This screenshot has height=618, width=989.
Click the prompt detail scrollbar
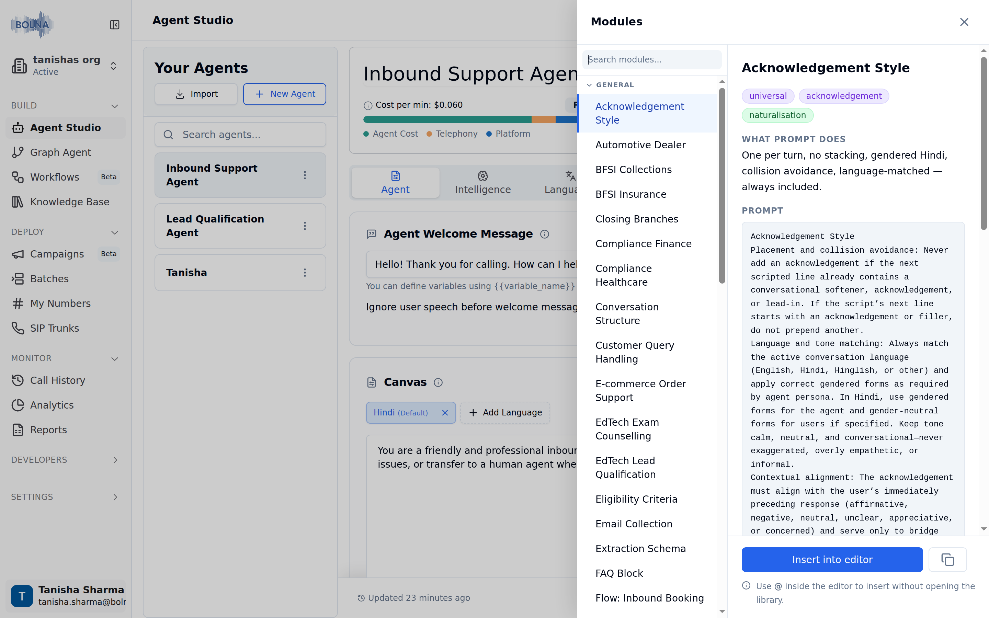pyautogui.click(x=984, y=143)
